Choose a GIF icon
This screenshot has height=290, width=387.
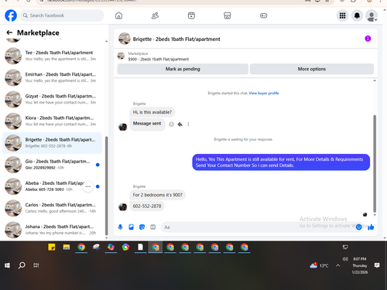click(x=153, y=227)
